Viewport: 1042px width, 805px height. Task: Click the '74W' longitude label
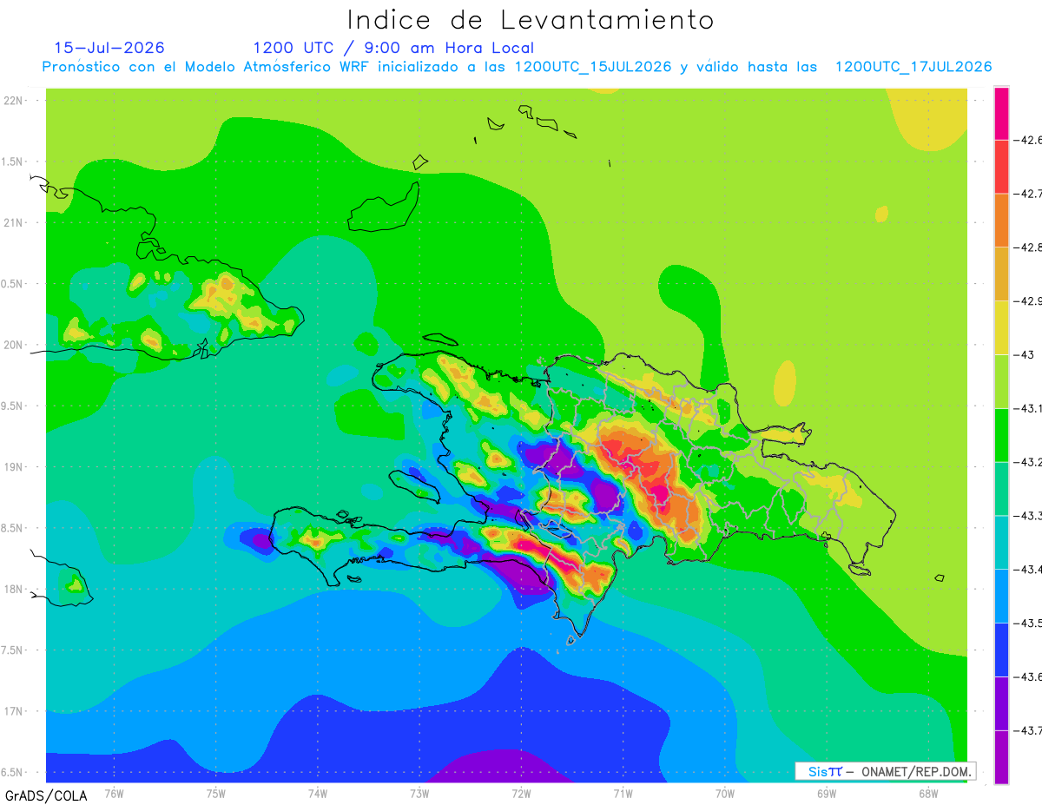coord(318,793)
